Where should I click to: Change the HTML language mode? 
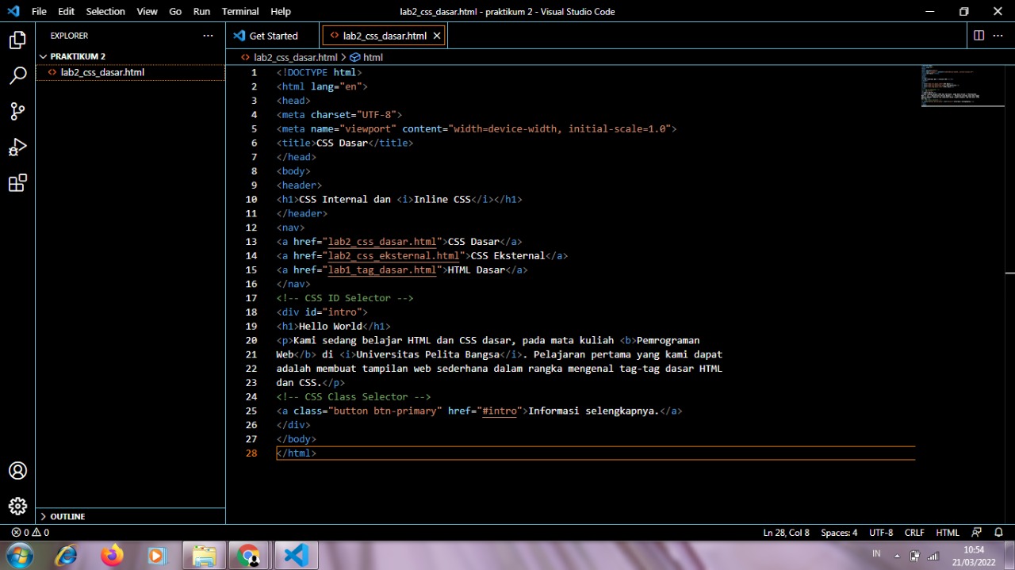pos(948,532)
